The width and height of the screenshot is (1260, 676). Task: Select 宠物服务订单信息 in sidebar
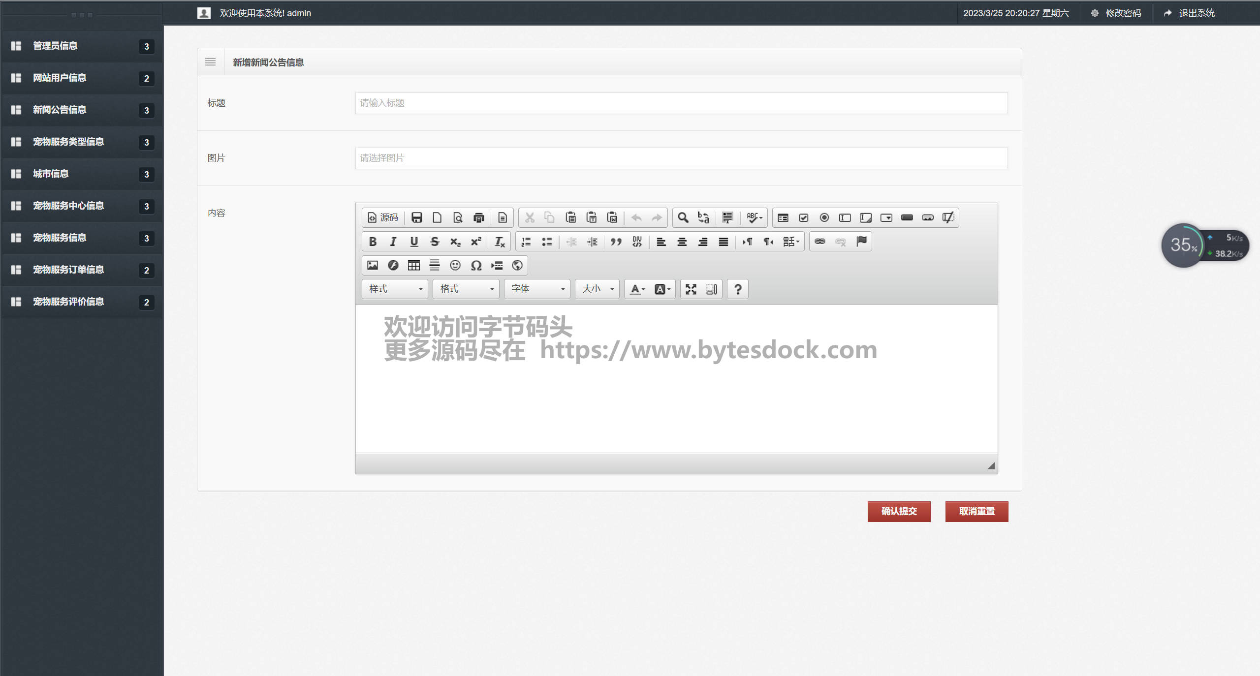pos(68,270)
